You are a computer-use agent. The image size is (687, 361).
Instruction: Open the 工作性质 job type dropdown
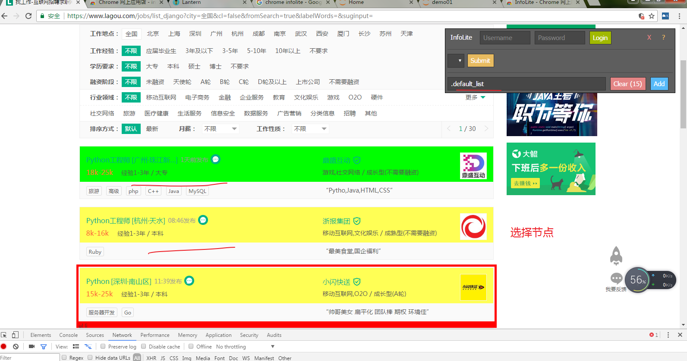[310, 129]
